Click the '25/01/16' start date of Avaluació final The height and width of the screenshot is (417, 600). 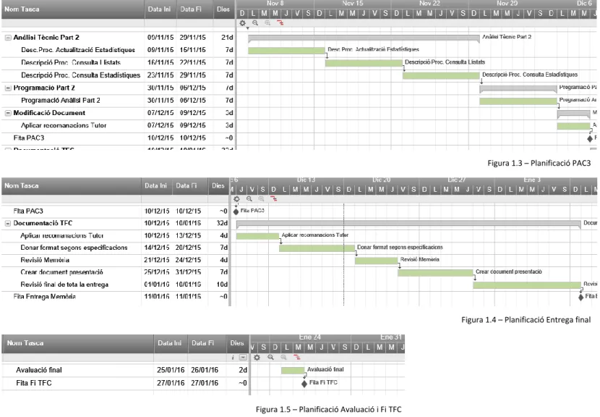click(171, 370)
